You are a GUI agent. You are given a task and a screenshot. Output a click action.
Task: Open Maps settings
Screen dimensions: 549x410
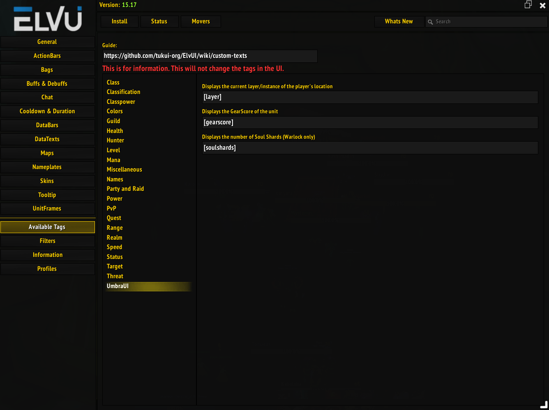(47, 153)
